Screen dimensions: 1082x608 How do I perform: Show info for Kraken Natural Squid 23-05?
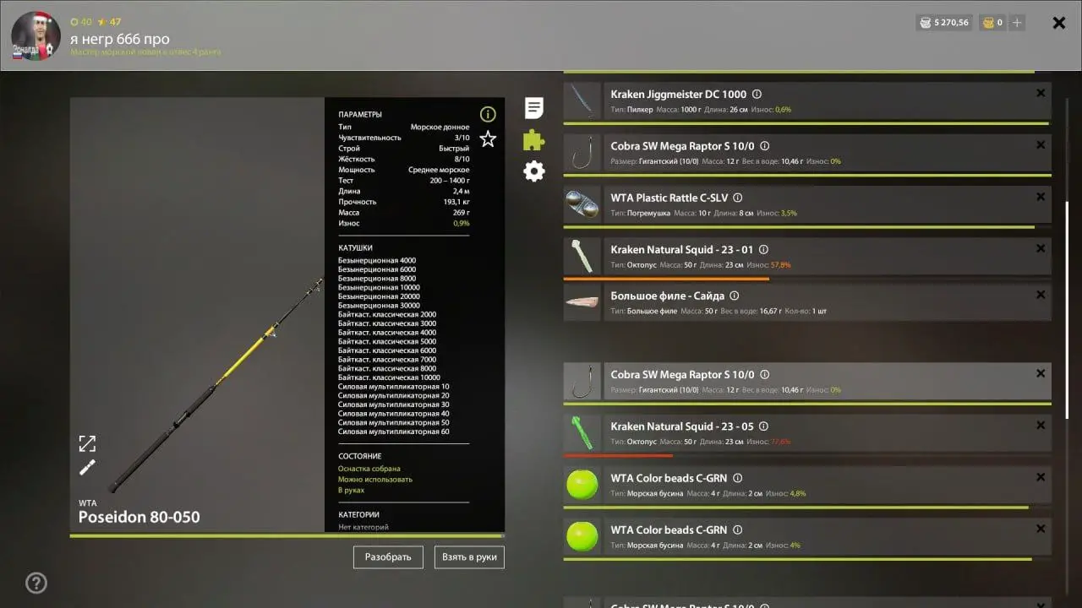click(x=763, y=426)
